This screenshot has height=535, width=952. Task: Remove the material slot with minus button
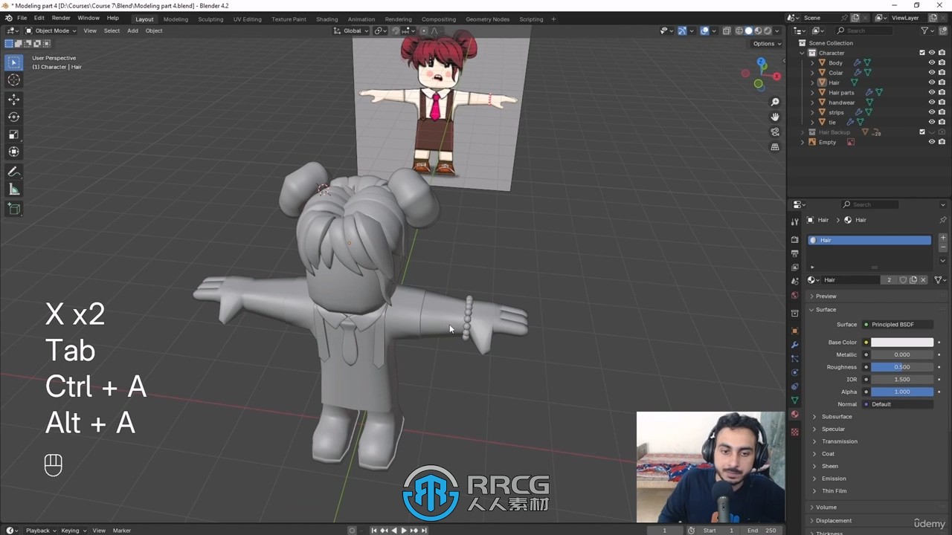[x=943, y=247]
